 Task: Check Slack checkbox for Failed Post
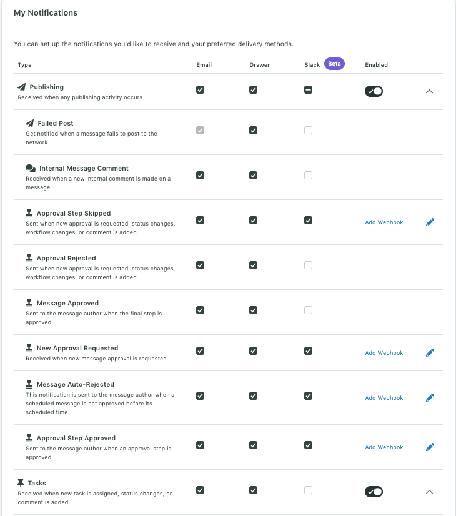point(308,130)
